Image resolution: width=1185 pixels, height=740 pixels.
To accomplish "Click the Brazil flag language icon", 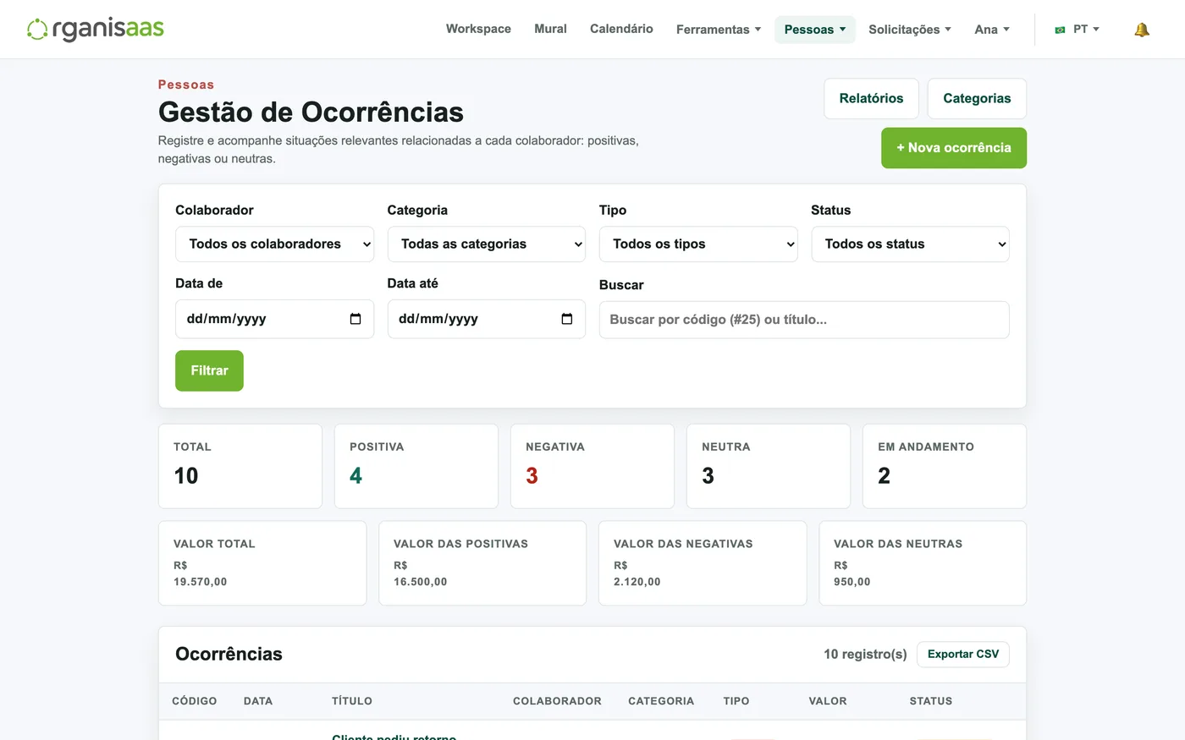I will pyautogui.click(x=1060, y=30).
